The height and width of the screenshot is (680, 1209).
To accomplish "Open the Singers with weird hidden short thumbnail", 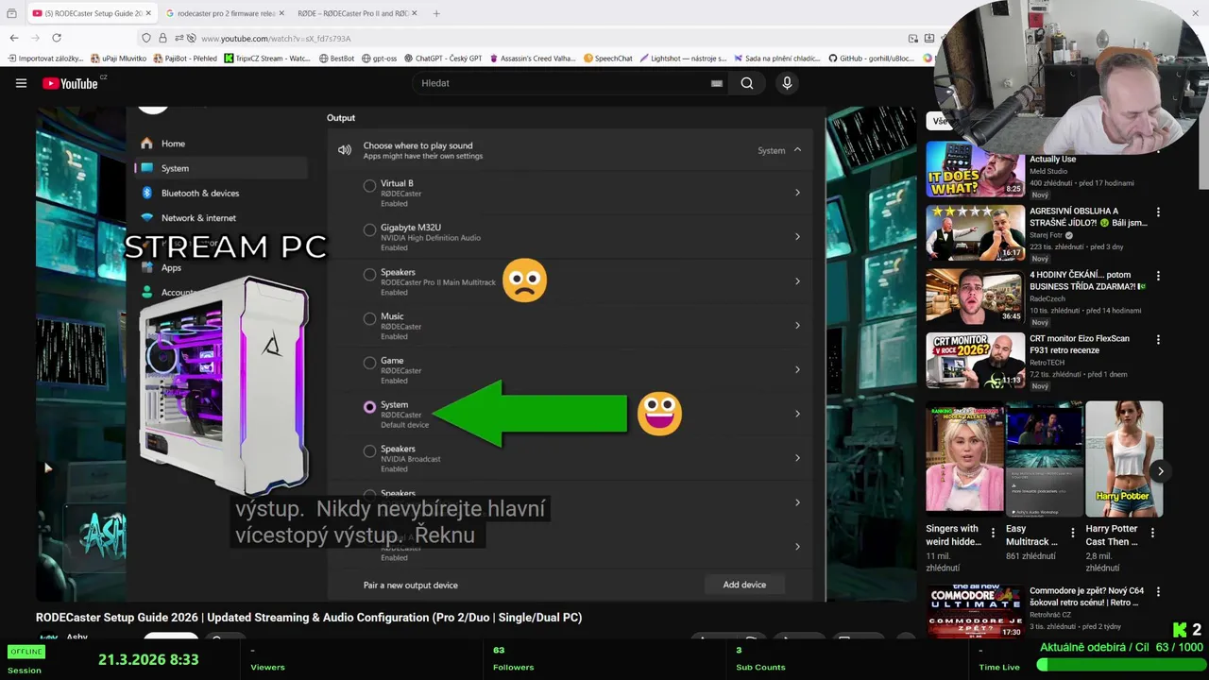I will click(x=964, y=459).
